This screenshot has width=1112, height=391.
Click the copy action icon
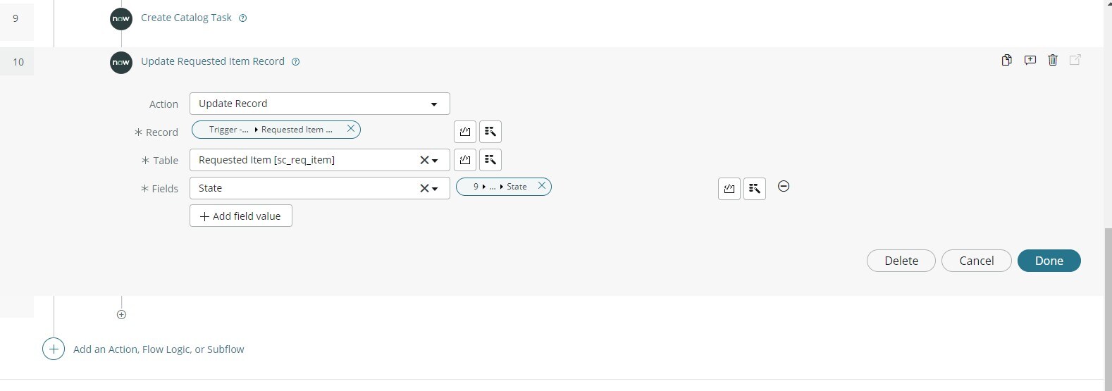[1006, 60]
